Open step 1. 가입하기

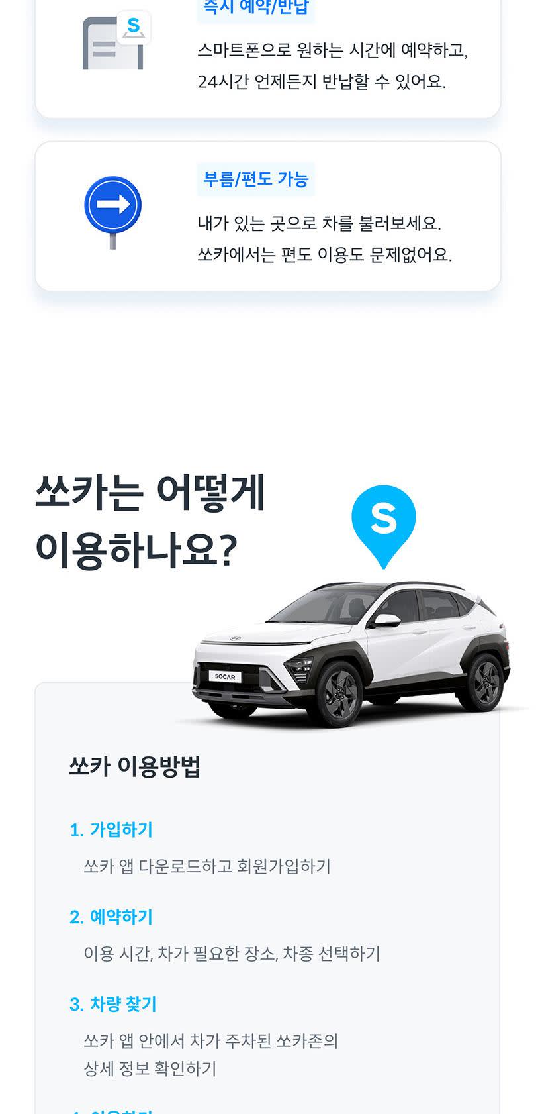point(111,829)
